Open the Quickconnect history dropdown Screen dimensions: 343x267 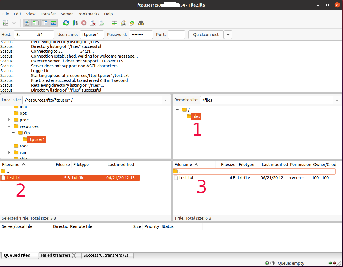(228, 35)
